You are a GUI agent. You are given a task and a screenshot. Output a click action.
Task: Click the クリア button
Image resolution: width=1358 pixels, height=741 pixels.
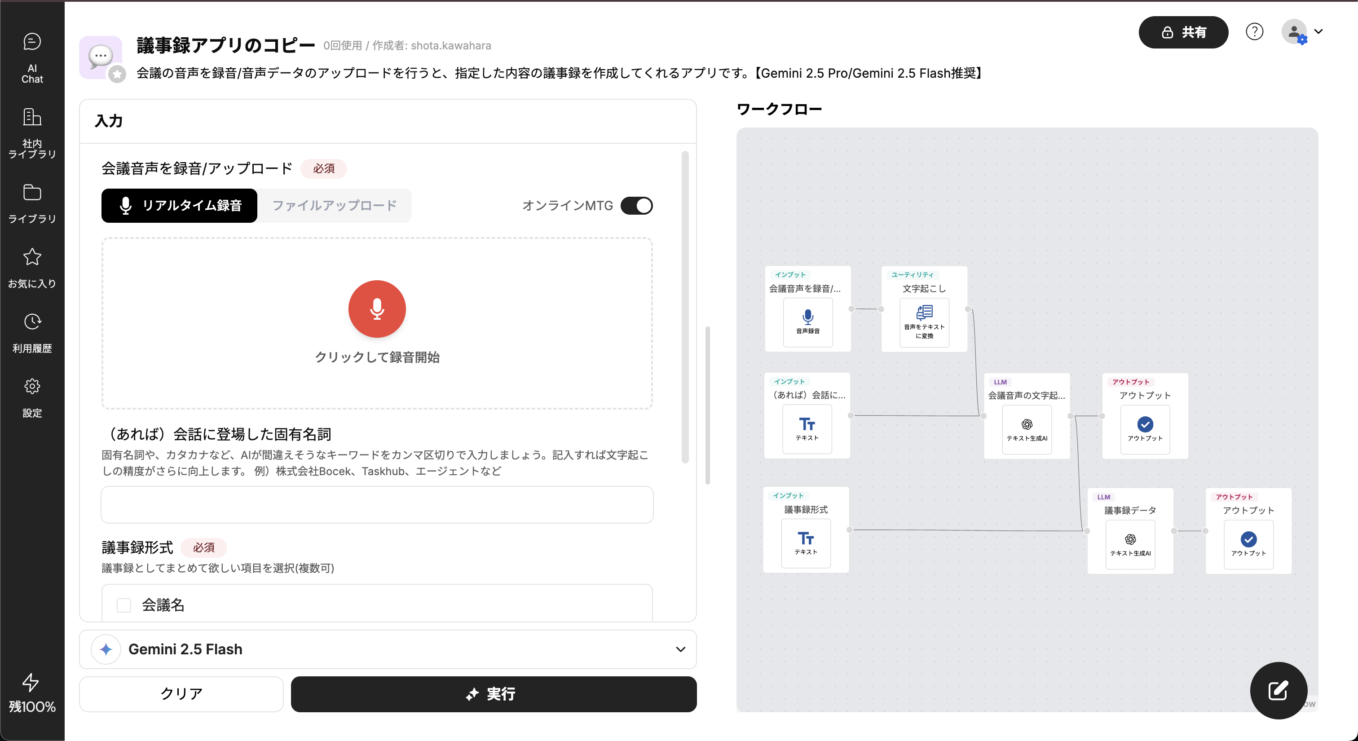tap(181, 694)
